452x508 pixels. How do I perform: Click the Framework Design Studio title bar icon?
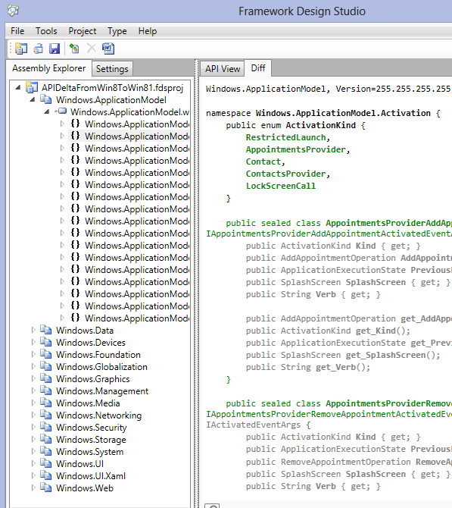pyautogui.click(x=14, y=11)
